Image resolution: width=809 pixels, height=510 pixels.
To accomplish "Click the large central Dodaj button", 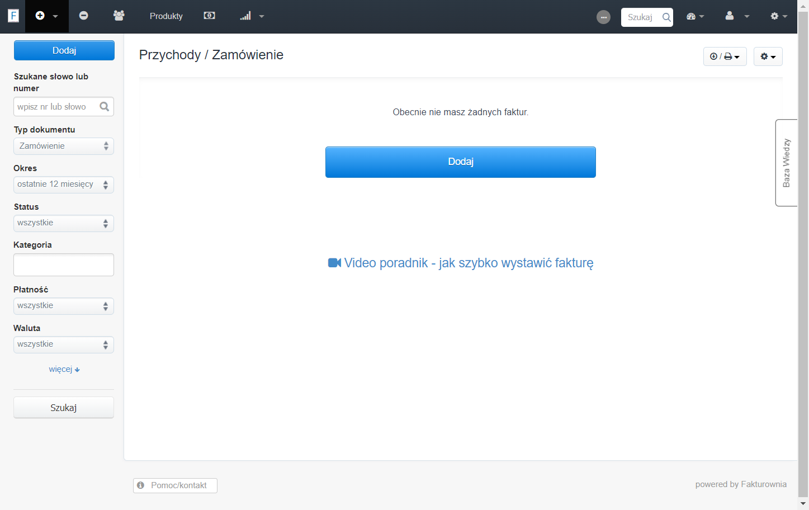I will (461, 162).
